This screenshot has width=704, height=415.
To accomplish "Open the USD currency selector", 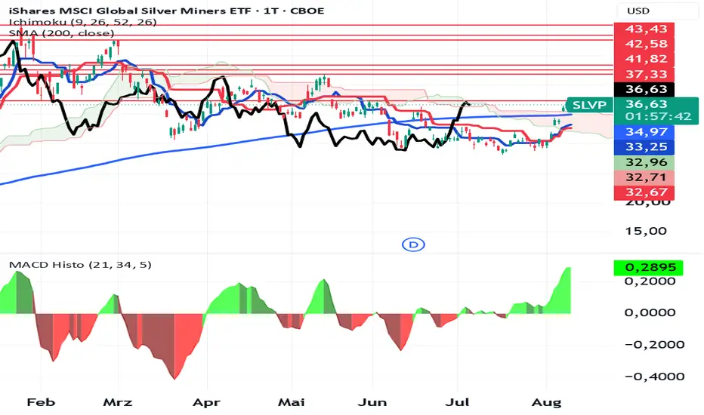I will tap(638, 11).
